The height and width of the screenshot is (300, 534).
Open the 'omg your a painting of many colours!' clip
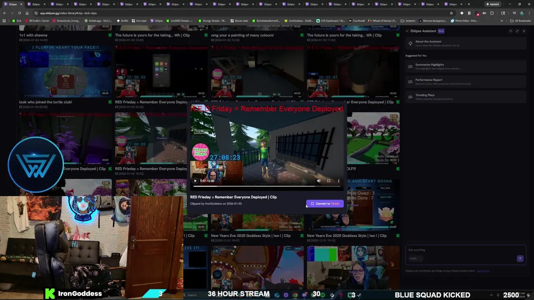[x=242, y=35]
